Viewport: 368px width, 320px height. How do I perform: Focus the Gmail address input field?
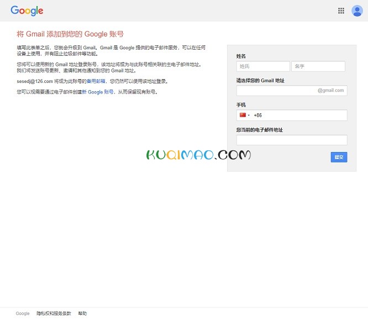(292, 91)
